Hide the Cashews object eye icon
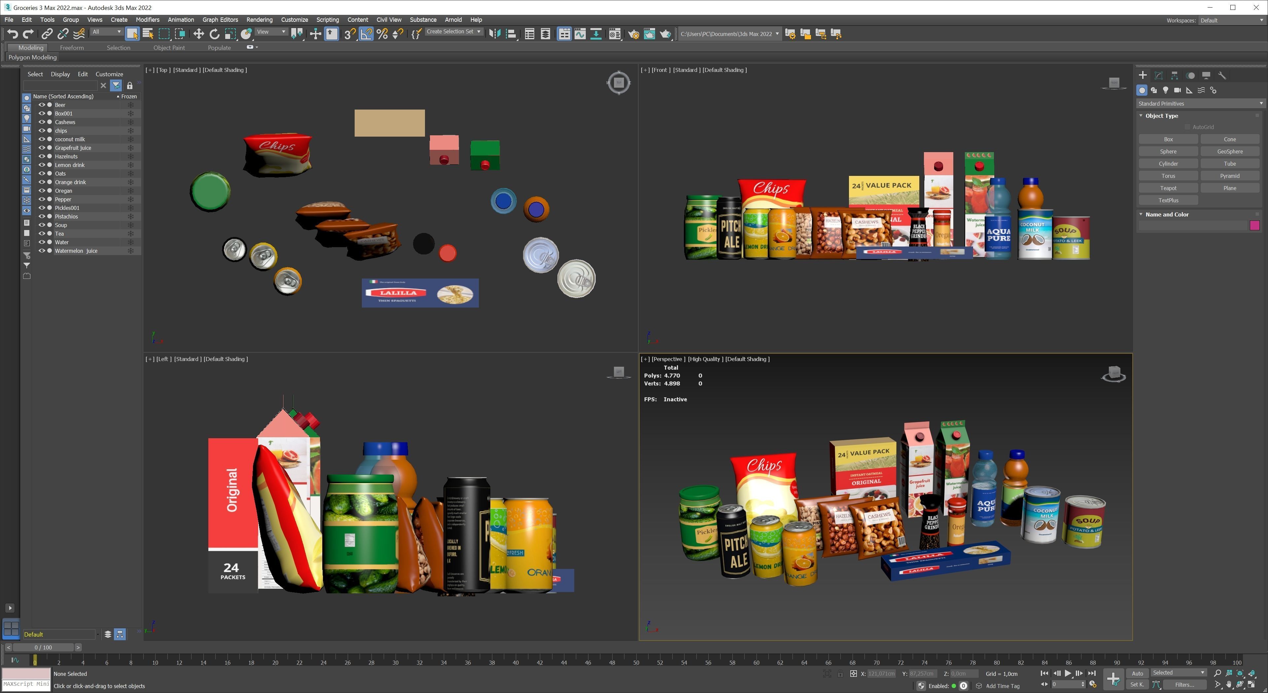This screenshot has width=1268, height=693. (x=42, y=122)
